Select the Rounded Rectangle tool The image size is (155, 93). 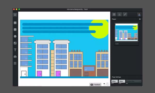pyautogui.click(x=15, y=30)
